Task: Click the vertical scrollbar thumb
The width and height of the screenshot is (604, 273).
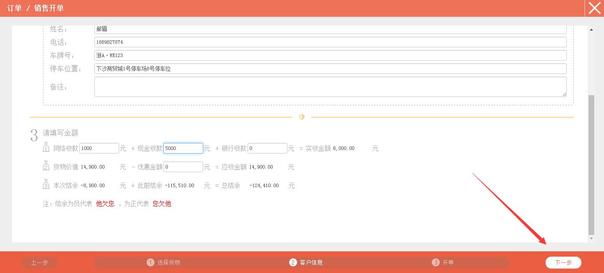Action: click(x=591, y=164)
